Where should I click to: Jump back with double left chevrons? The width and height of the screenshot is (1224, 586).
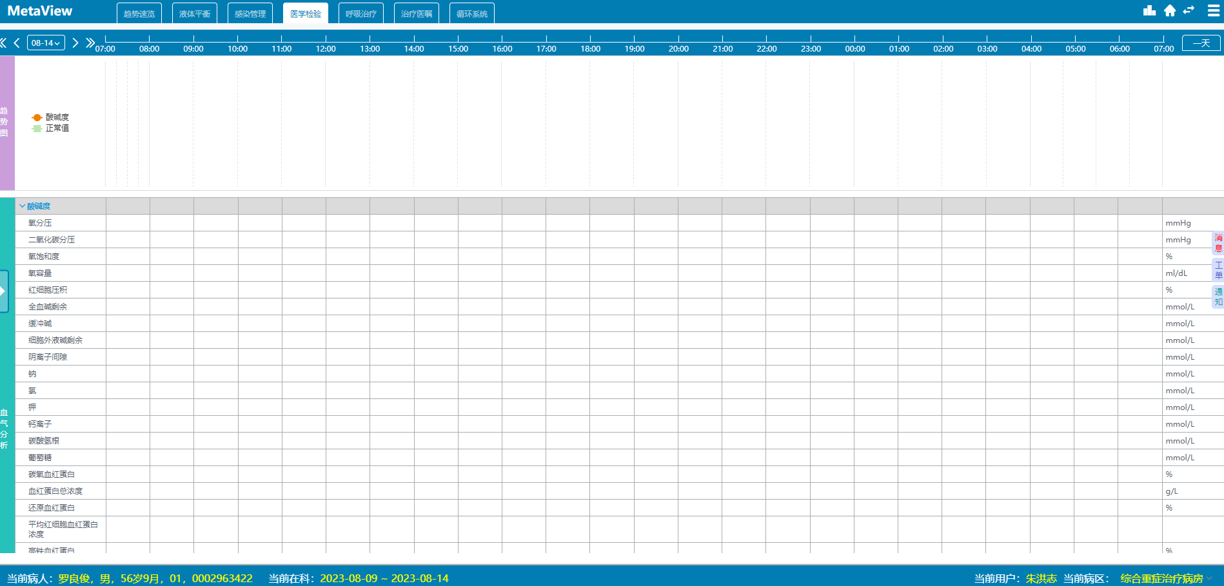(x=4, y=43)
